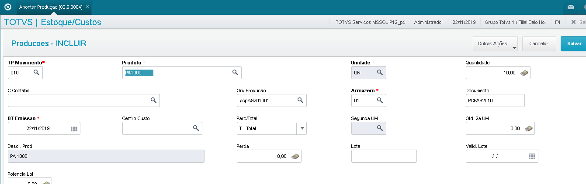Viewport: 586px width, 184px height.
Task: Click the 22/11/2019 date in header
Action: [x=464, y=22]
